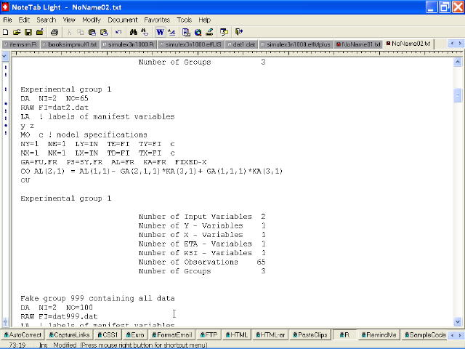Open Find using the binoculars icon
Viewport: 465px width, 349px height.
134,32
